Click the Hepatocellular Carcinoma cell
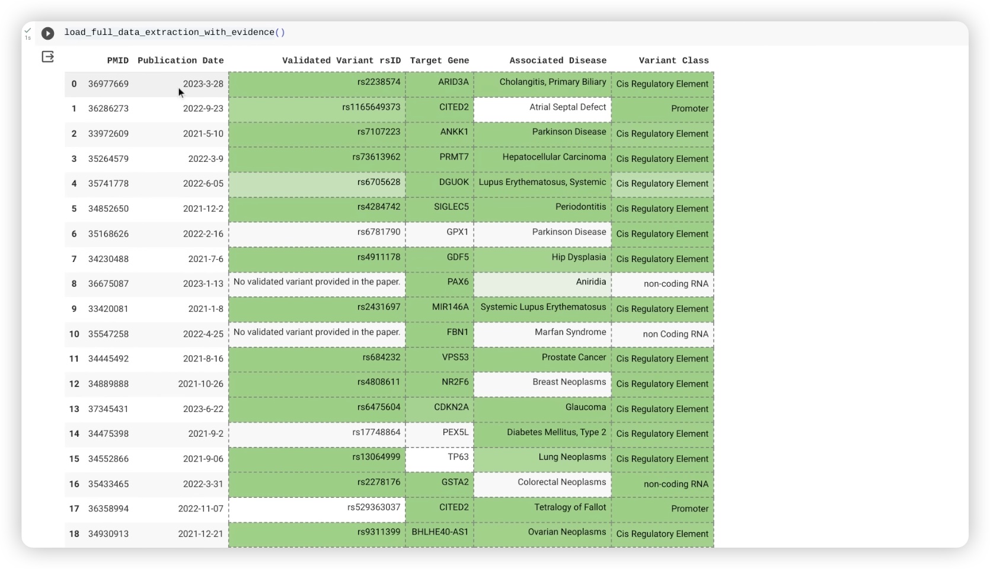This screenshot has height=569, width=990. click(542, 159)
